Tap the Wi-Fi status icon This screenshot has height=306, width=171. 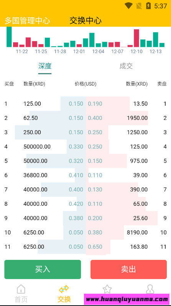(x=128, y=6)
